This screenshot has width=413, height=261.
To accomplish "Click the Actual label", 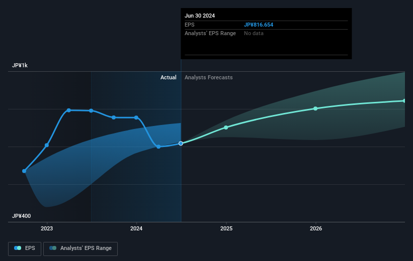I will click(x=169, y=77).
